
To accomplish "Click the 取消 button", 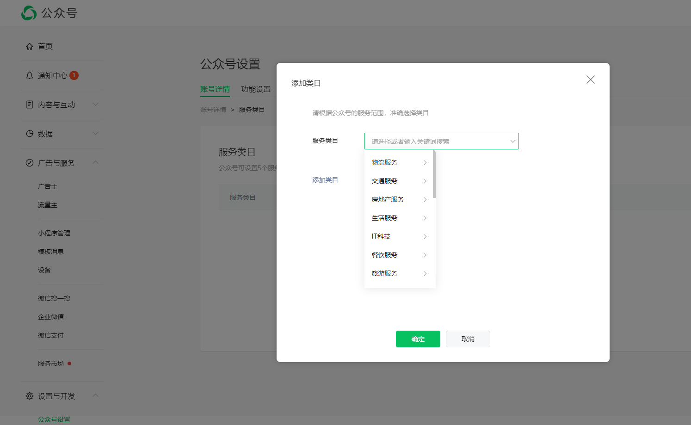I will (468, 339).
